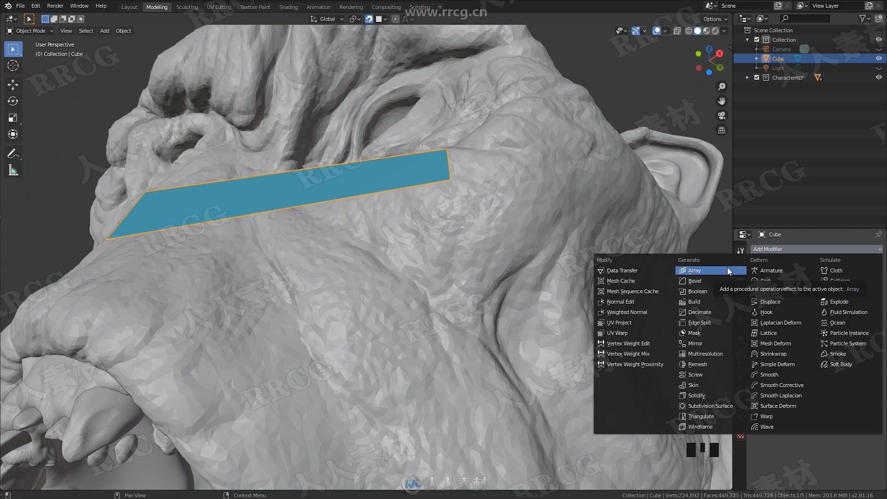Toggle camera view icon
Image resolution: width=887 pixels, height=499 pixels.
(x=722, y=116)
